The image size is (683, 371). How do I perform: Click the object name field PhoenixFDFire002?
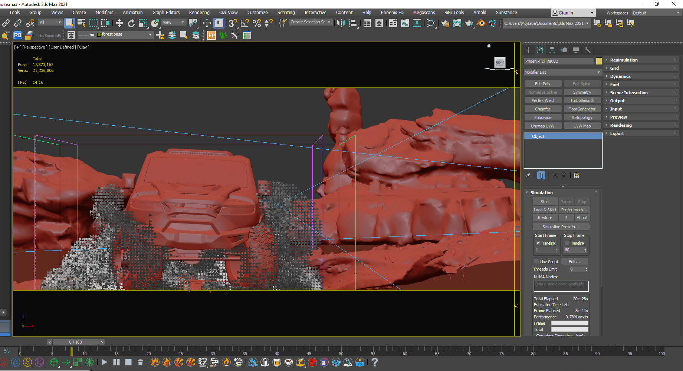[559, 61]
